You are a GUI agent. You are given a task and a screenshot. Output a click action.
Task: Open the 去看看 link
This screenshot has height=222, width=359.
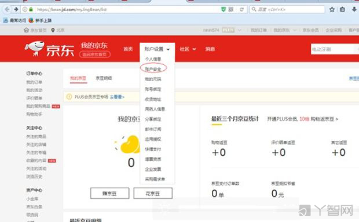[117, 97]
